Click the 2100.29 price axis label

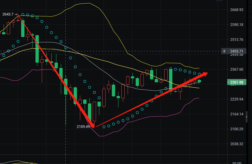tap(236, 129)
